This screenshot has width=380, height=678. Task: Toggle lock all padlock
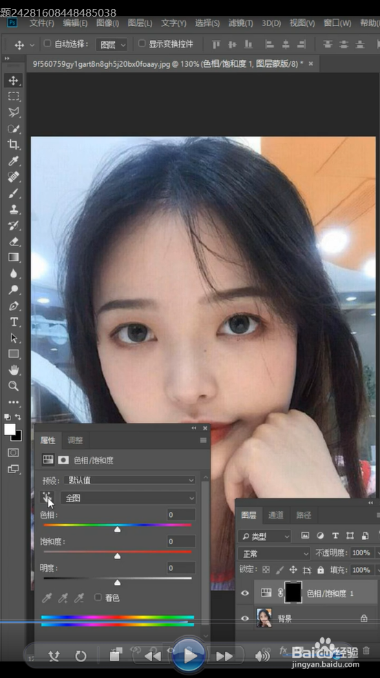[321, 570]
